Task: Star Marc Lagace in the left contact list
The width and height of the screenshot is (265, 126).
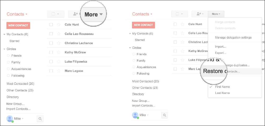Action: click(59, 71)
